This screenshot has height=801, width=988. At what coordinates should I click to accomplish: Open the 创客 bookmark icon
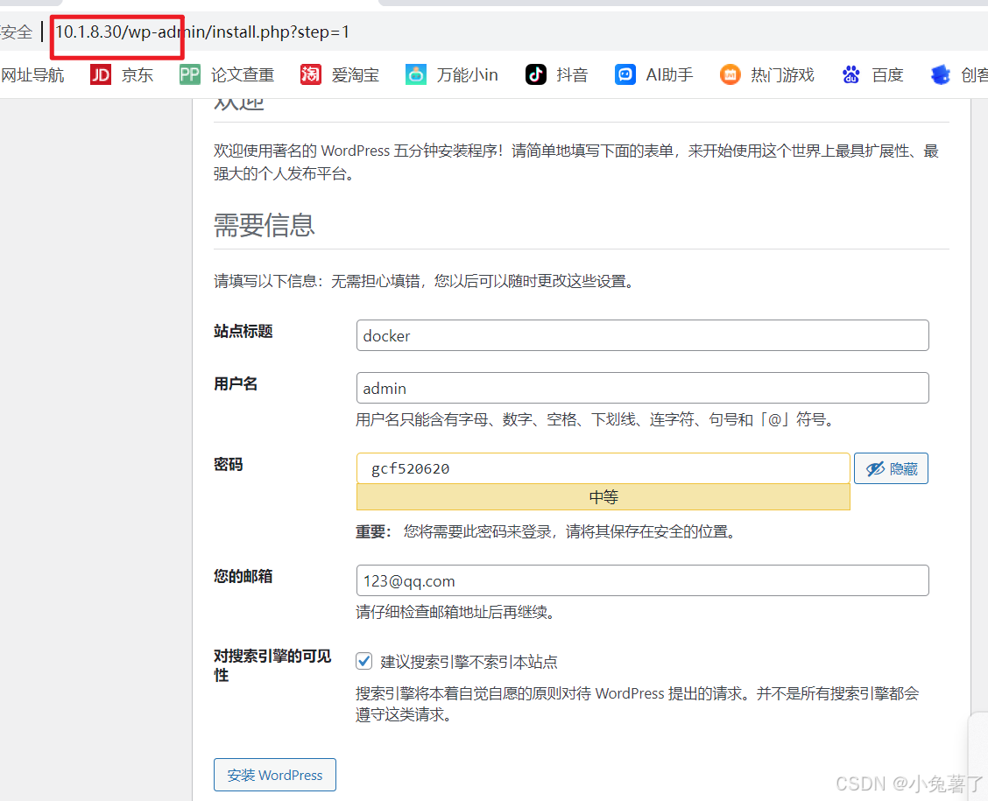point(941,75)
